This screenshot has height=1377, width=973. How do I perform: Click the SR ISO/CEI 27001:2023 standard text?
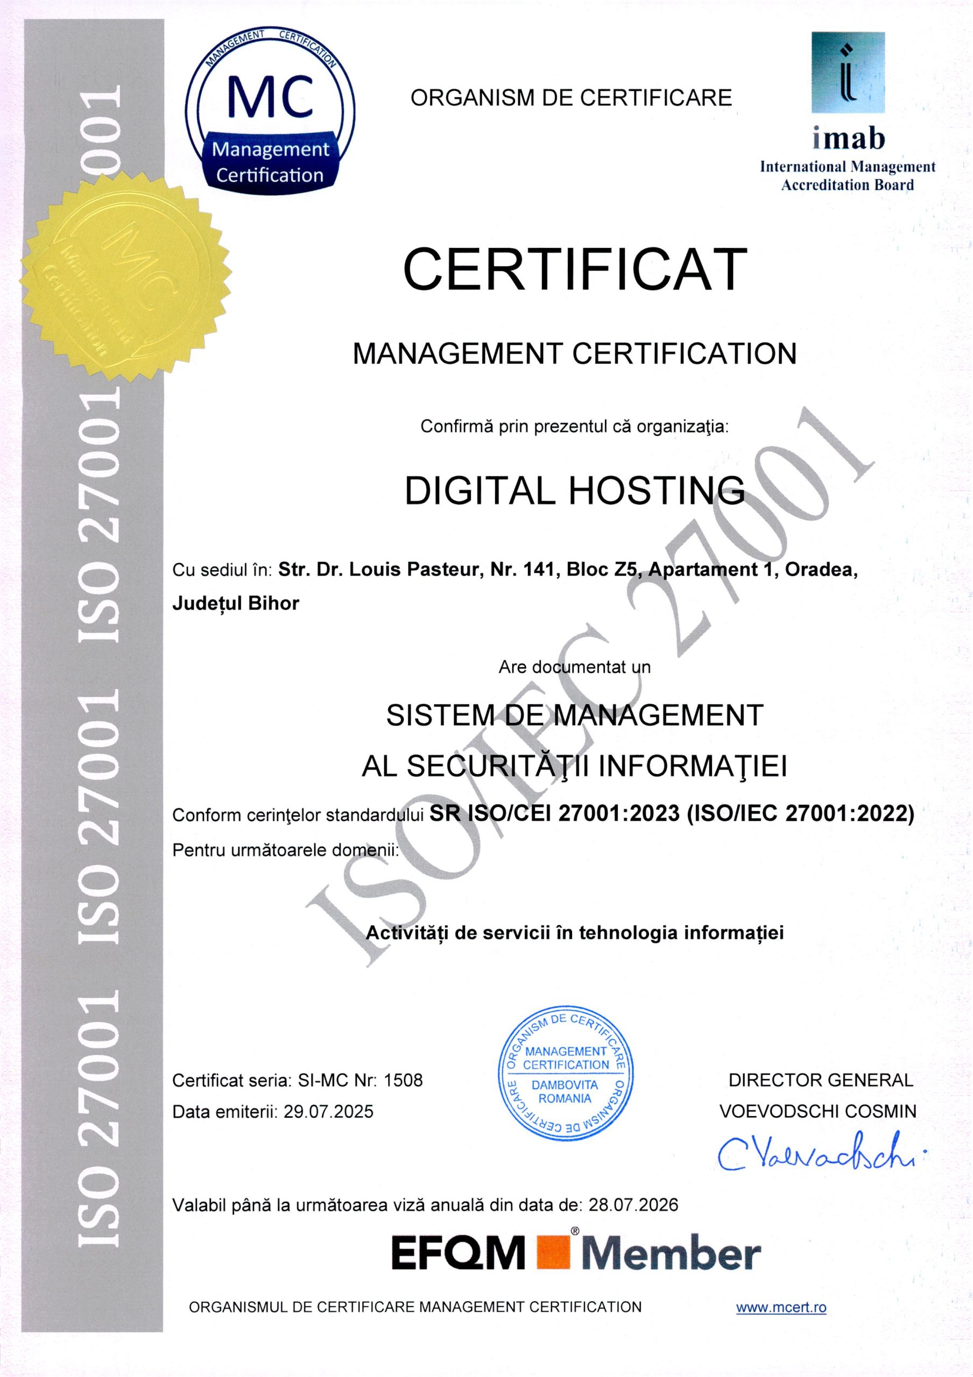672,814
